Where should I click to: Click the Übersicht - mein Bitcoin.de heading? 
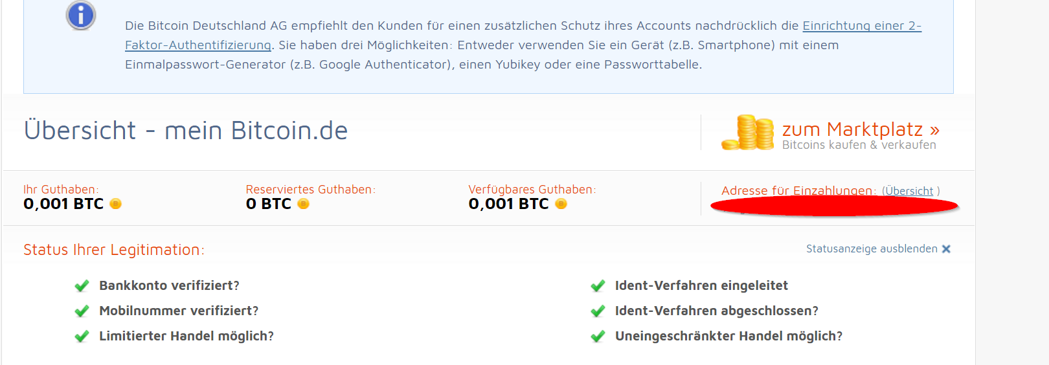pyautogui.click(x=186, y=131)
